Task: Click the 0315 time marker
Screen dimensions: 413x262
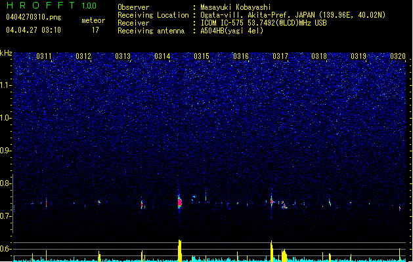Action: [202, 56]
